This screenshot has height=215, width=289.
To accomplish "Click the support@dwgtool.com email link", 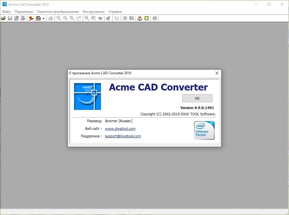I will coord(123,136).
